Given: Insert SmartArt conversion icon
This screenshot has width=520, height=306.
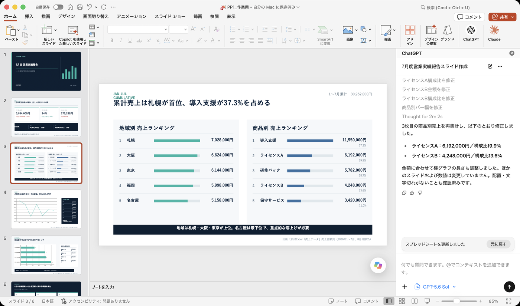Looking at the screenshot, I should coord(325,35).
